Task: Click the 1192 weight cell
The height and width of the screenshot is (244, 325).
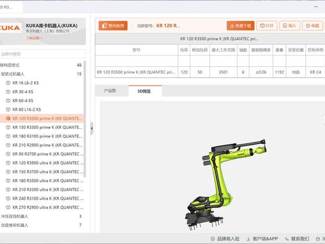Action: 279,72
